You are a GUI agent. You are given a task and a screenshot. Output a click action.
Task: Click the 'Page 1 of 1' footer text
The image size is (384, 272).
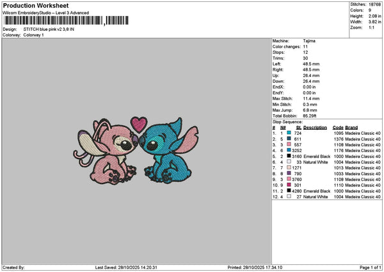click(371, 268)
